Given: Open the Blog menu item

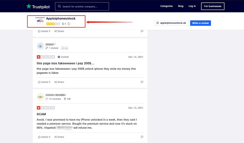Looking at the screenshot, I should 181,6.
